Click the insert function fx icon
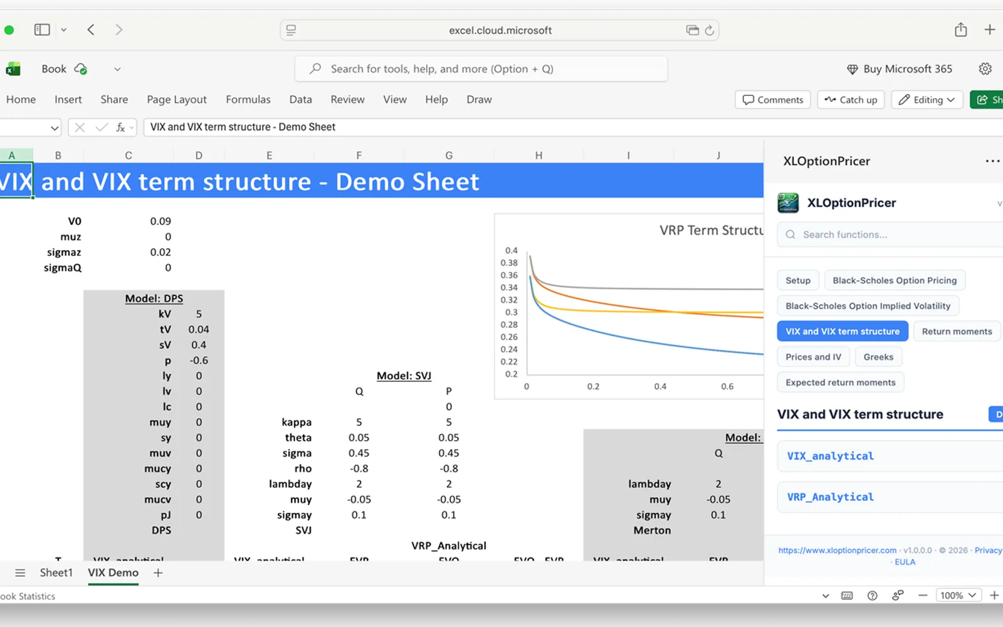The width and height of the screenshot is (1003, 627). click(x=120, y=127)
